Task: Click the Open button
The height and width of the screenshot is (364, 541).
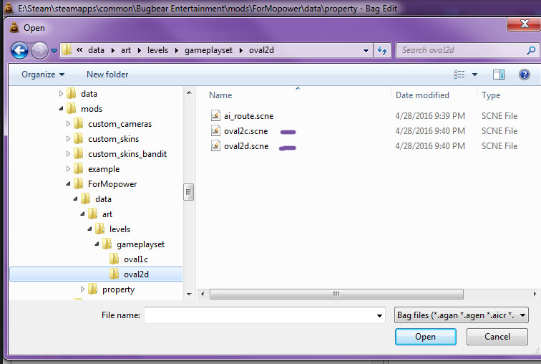Action: tap(425, 337)
